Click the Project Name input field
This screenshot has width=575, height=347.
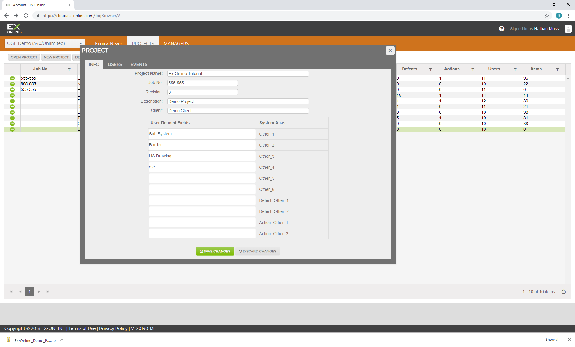tap(238, 74)
